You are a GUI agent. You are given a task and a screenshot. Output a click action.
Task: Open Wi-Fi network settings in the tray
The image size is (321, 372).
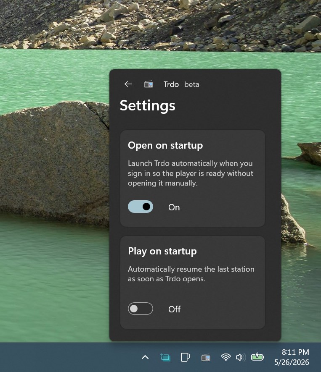pos(225,357)
